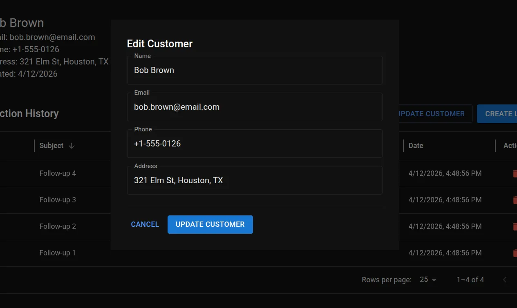Click CANCEL to dismiss the Edit Customer dialog
The height and width of the screenshot is (308, 517).
pyautogui.click(x=145, y=224)
